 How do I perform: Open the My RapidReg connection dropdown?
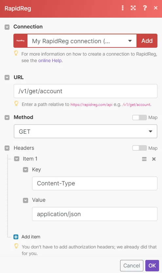pyautogui.click(x=82, y=41)
